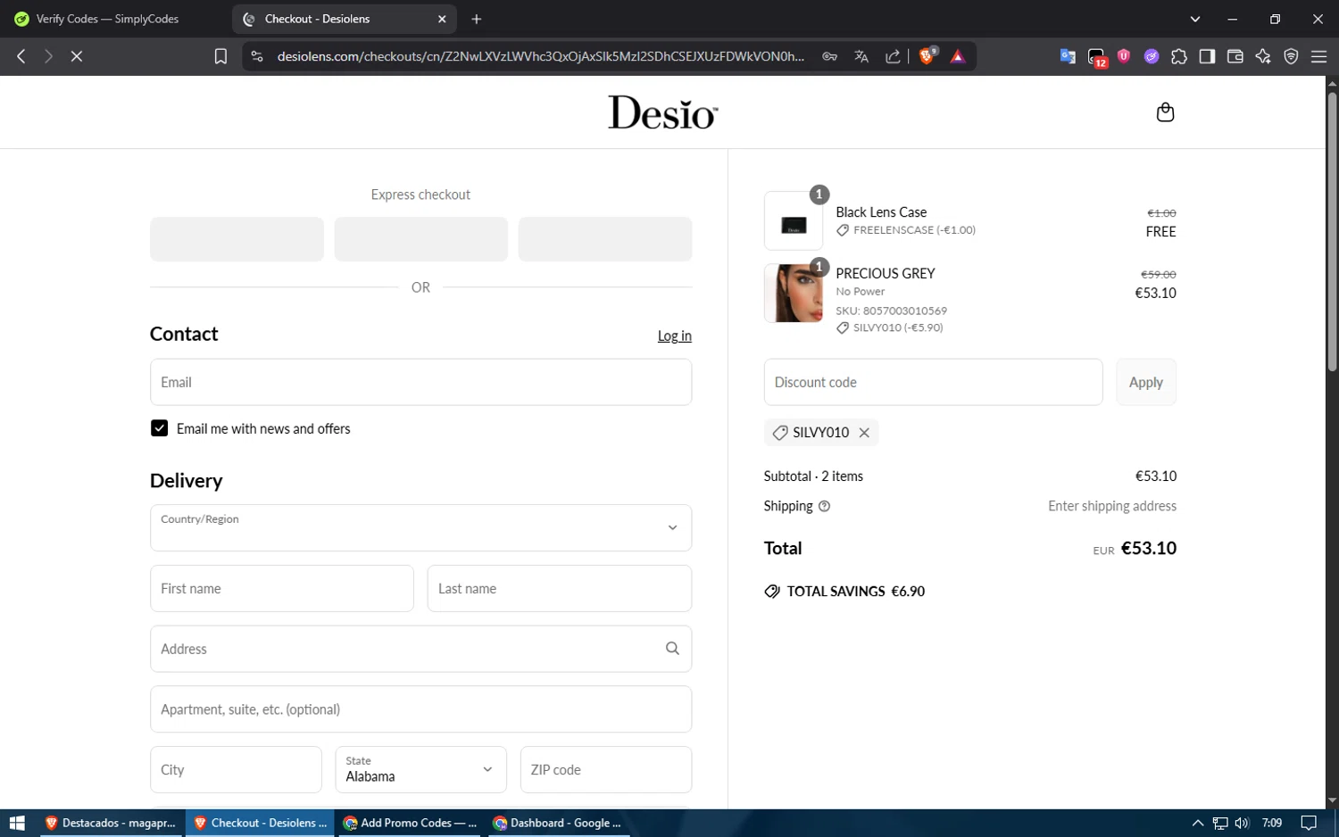
Task: Choose the first express checkout button
Action: click(x=237, y=239)
